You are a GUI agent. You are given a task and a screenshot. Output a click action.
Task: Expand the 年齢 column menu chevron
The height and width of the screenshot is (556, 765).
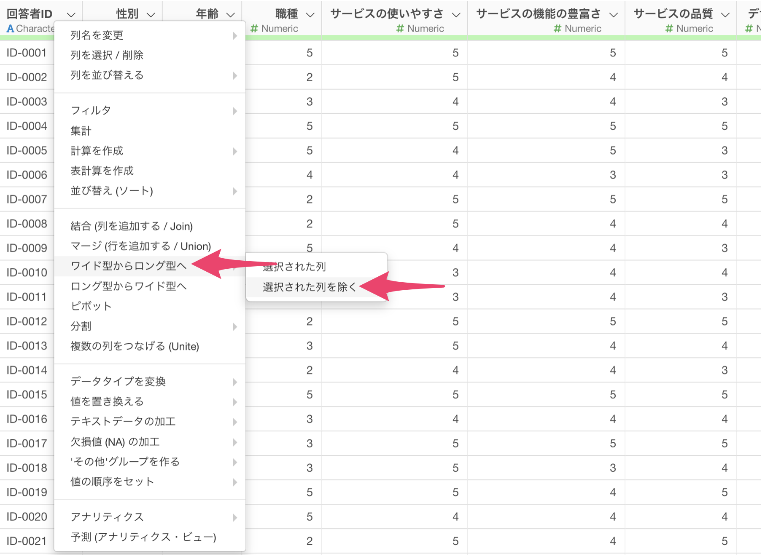pyautogui.click(x=230, y=15)
